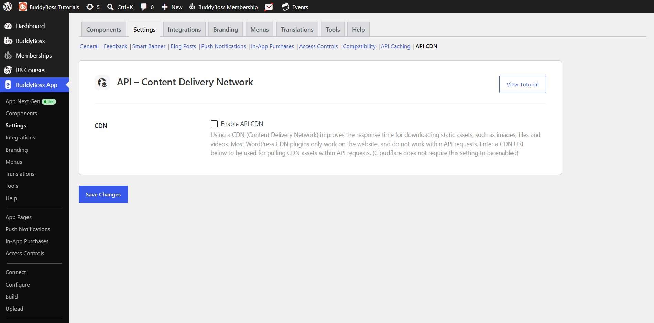Click the BuddyBoss sidebar icon
The height and width of the screenshot is (323, 654).
(8, 41)
